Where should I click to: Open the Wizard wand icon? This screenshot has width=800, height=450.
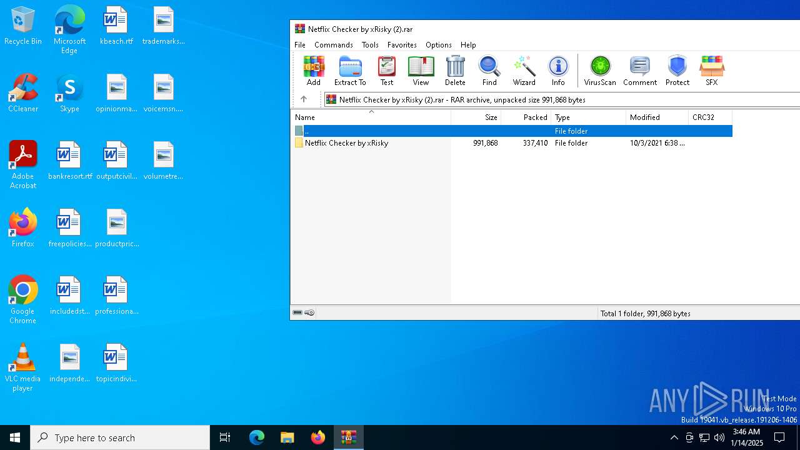[x=524, y=71]
